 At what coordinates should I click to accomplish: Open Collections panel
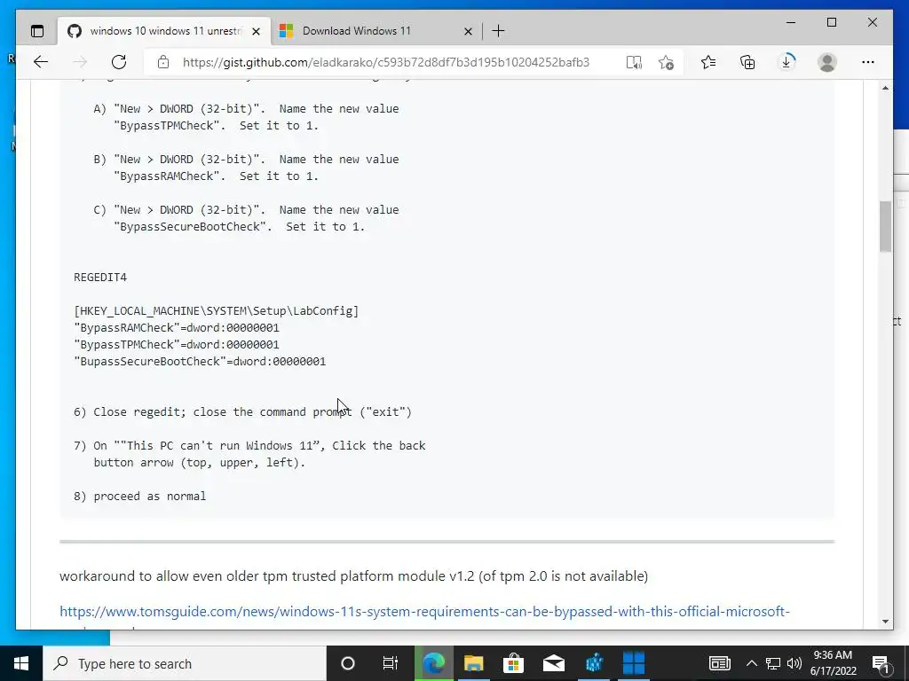coord(747,62)
